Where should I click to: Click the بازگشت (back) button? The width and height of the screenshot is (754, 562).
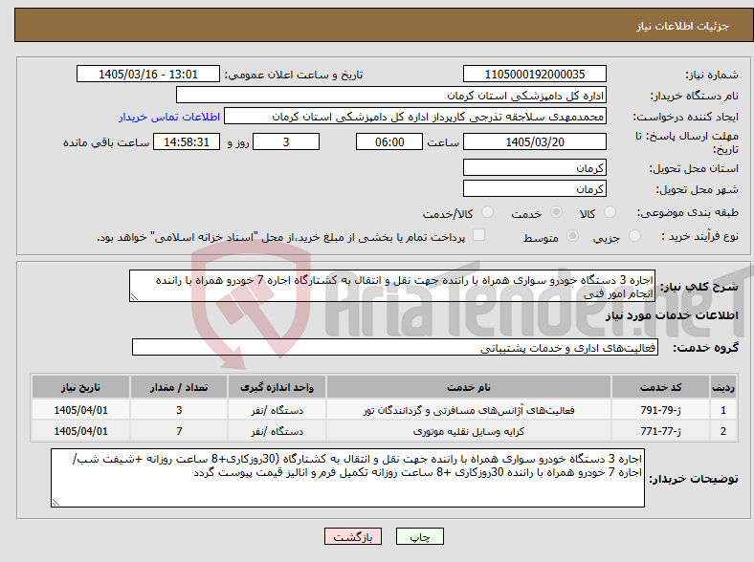353,536
